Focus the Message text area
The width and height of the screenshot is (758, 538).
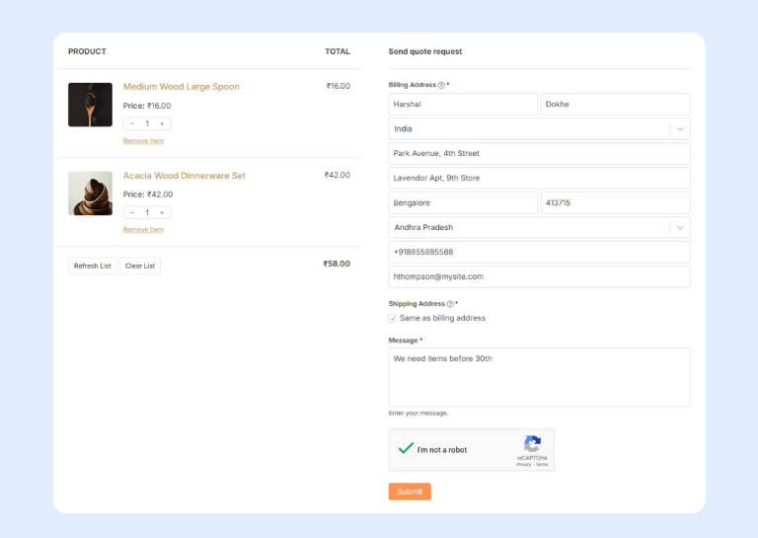tap(539, 376)
